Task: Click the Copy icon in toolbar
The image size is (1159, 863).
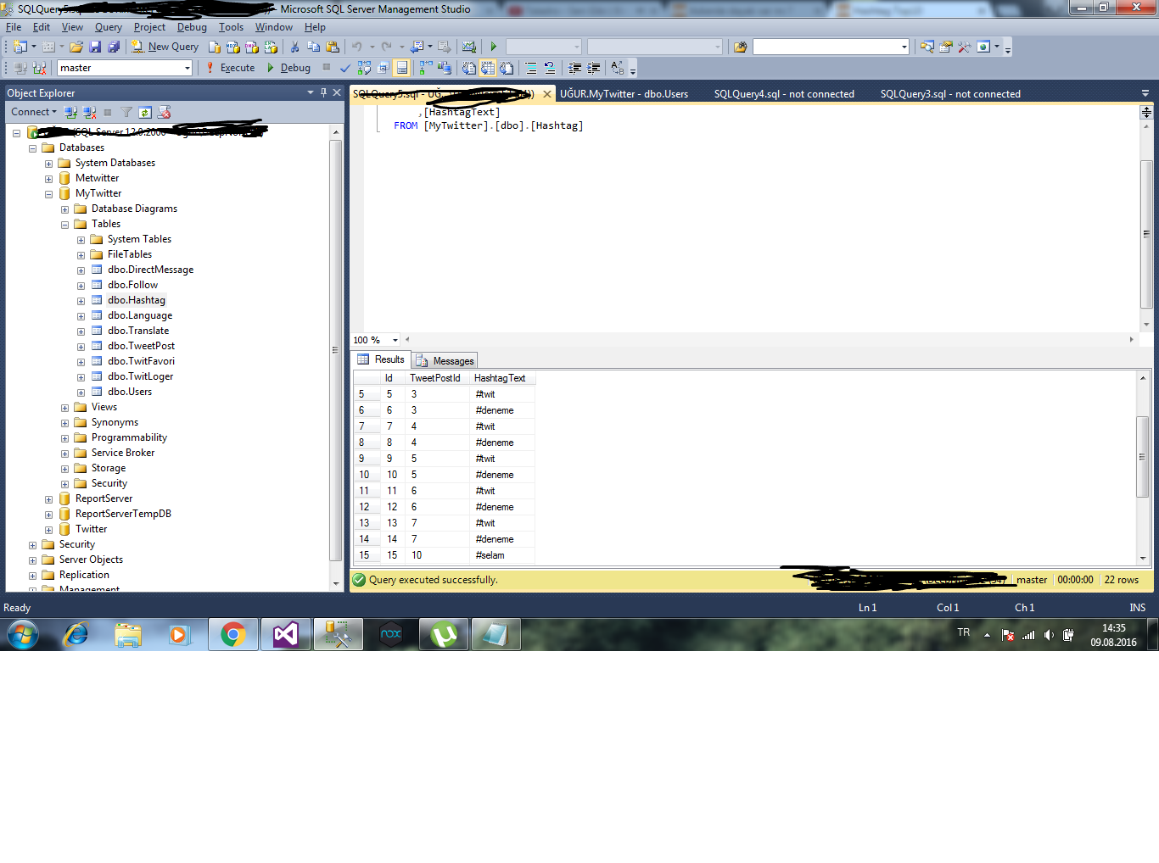Action: point(314,47)
